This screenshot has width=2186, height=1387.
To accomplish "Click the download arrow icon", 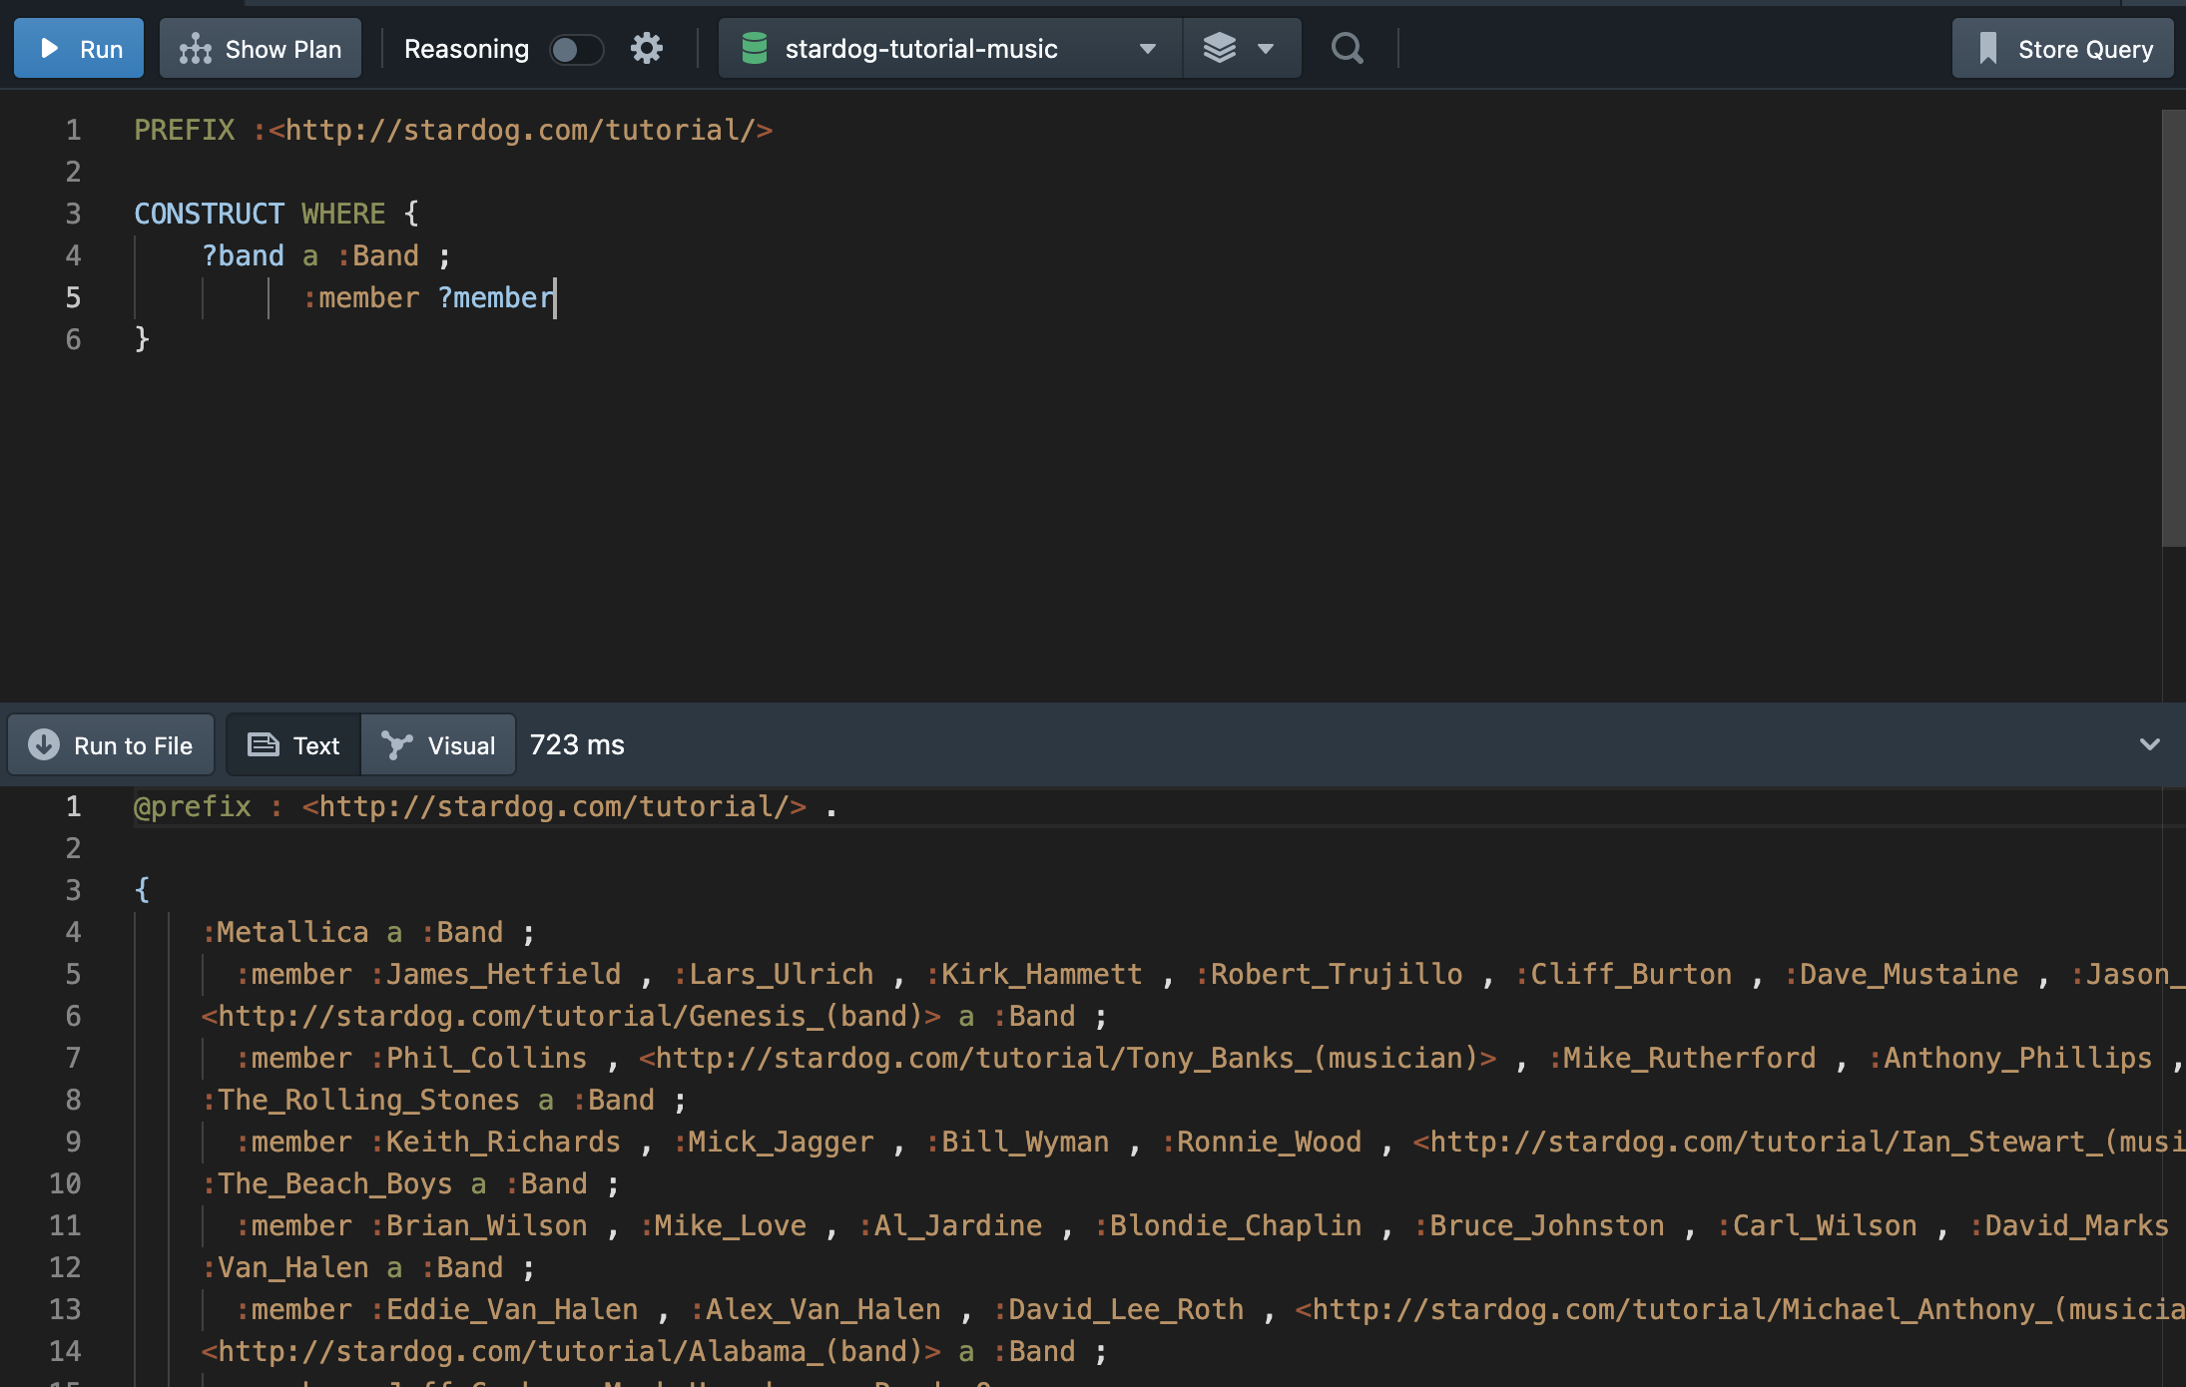I will pos(44,744).
